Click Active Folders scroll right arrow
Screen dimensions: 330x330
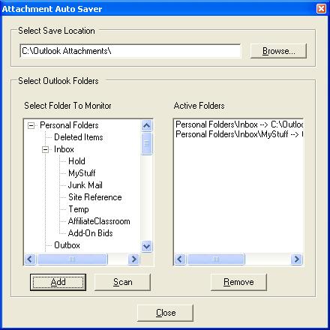297,259
